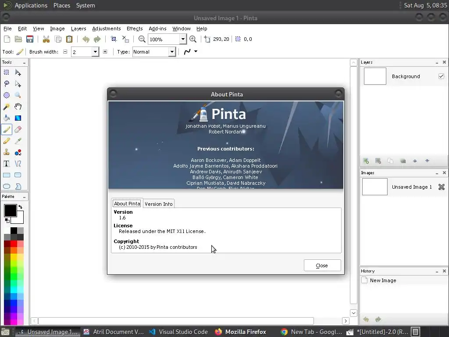Viewport: 449px width, 337px height.
Task: Select the Rectangle Select tool
Action: click(6, 72)
